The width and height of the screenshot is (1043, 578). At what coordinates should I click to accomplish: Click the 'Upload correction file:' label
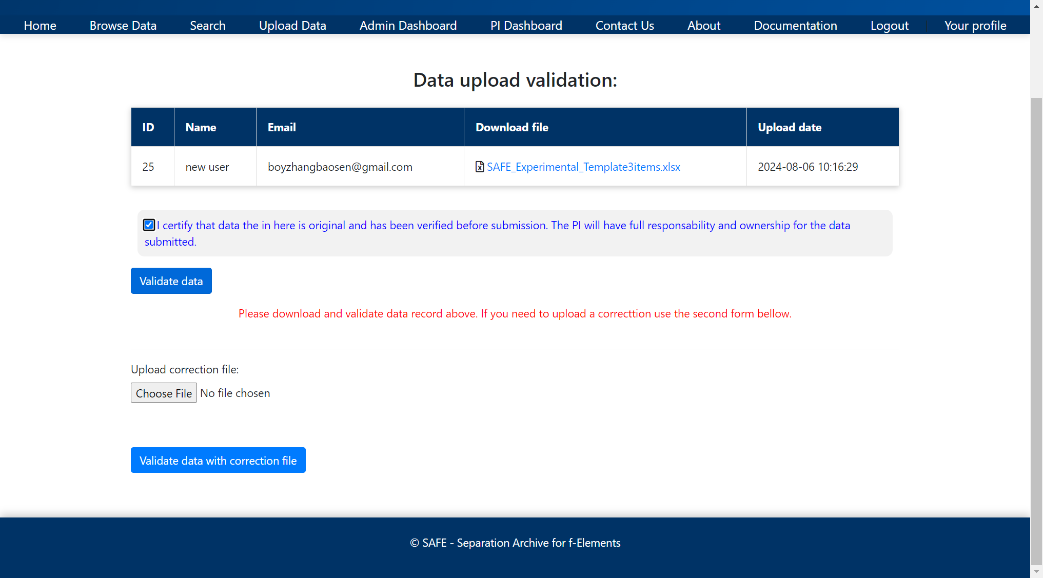(x=185, y=369)
